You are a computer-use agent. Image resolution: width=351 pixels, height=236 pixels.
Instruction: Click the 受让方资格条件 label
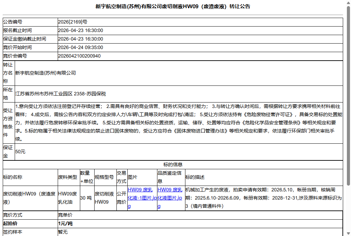tap(8, 123)
